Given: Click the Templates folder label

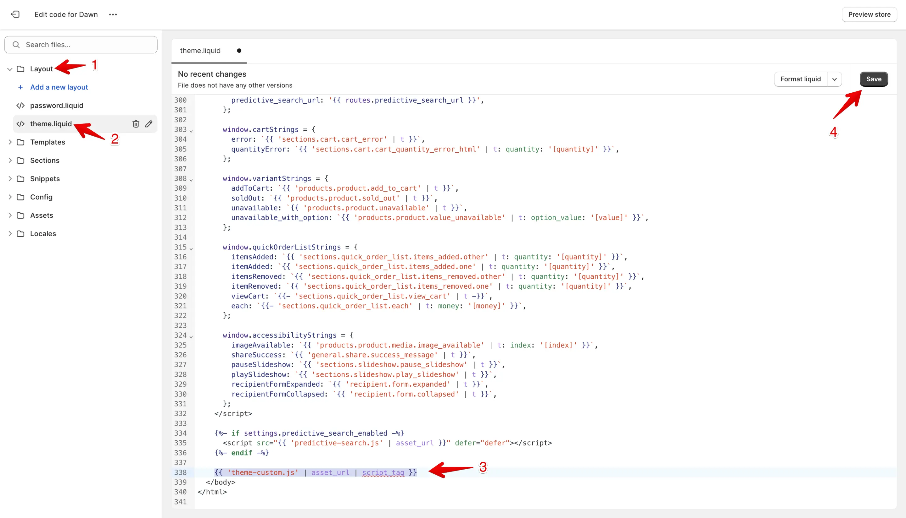Looking at the screenshot, I should click(x=48, y=142).
